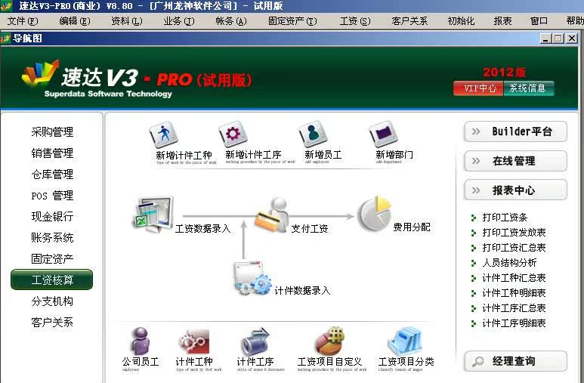Open the 新增计件工序 gear icon

point(233,134)
